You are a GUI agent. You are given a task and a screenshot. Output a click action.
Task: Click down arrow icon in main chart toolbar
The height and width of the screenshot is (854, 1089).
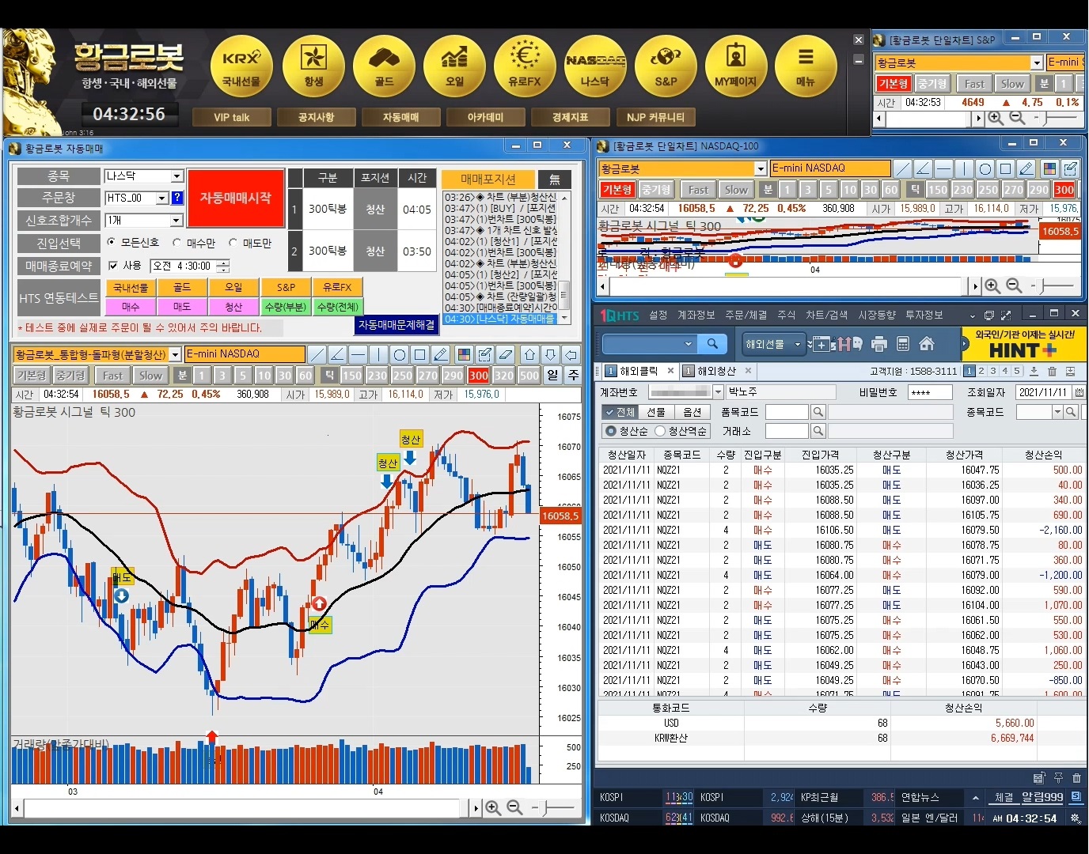[551, 354]
